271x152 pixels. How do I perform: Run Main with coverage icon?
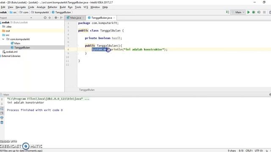click(259, 12)
